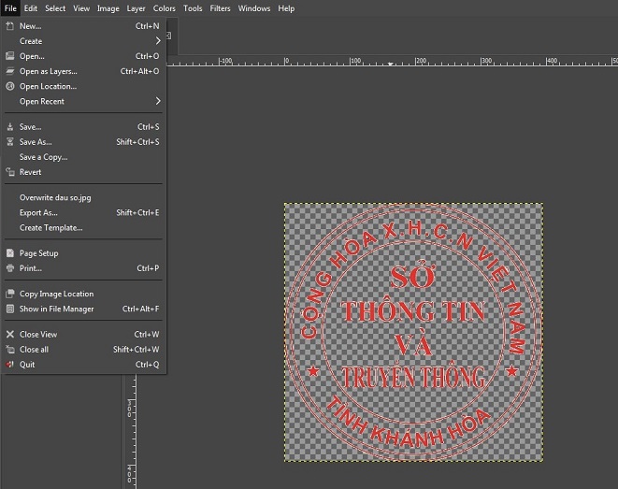The width and height of the screenshot is (618, 489).
Task: Choose Create Template option
Action: [50, 227]
